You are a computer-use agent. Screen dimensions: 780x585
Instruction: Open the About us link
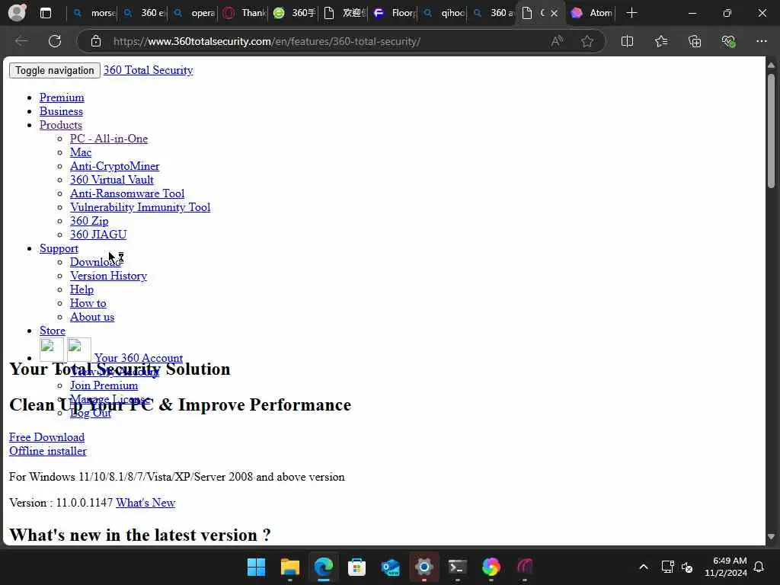tap(92, 317)
